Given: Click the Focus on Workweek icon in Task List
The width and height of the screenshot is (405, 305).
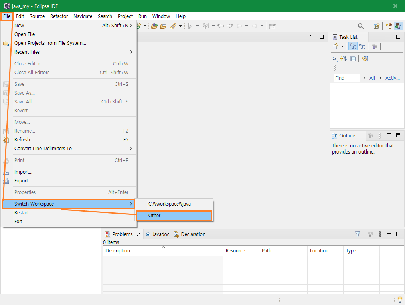Looking at the screenshot, I should coord(375,47).
